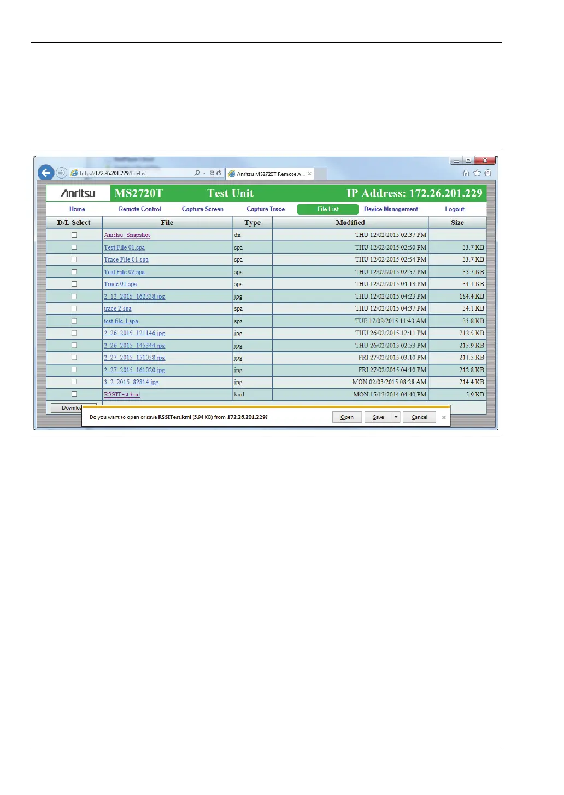Check the box for test file 1.spa

point(74,321)
